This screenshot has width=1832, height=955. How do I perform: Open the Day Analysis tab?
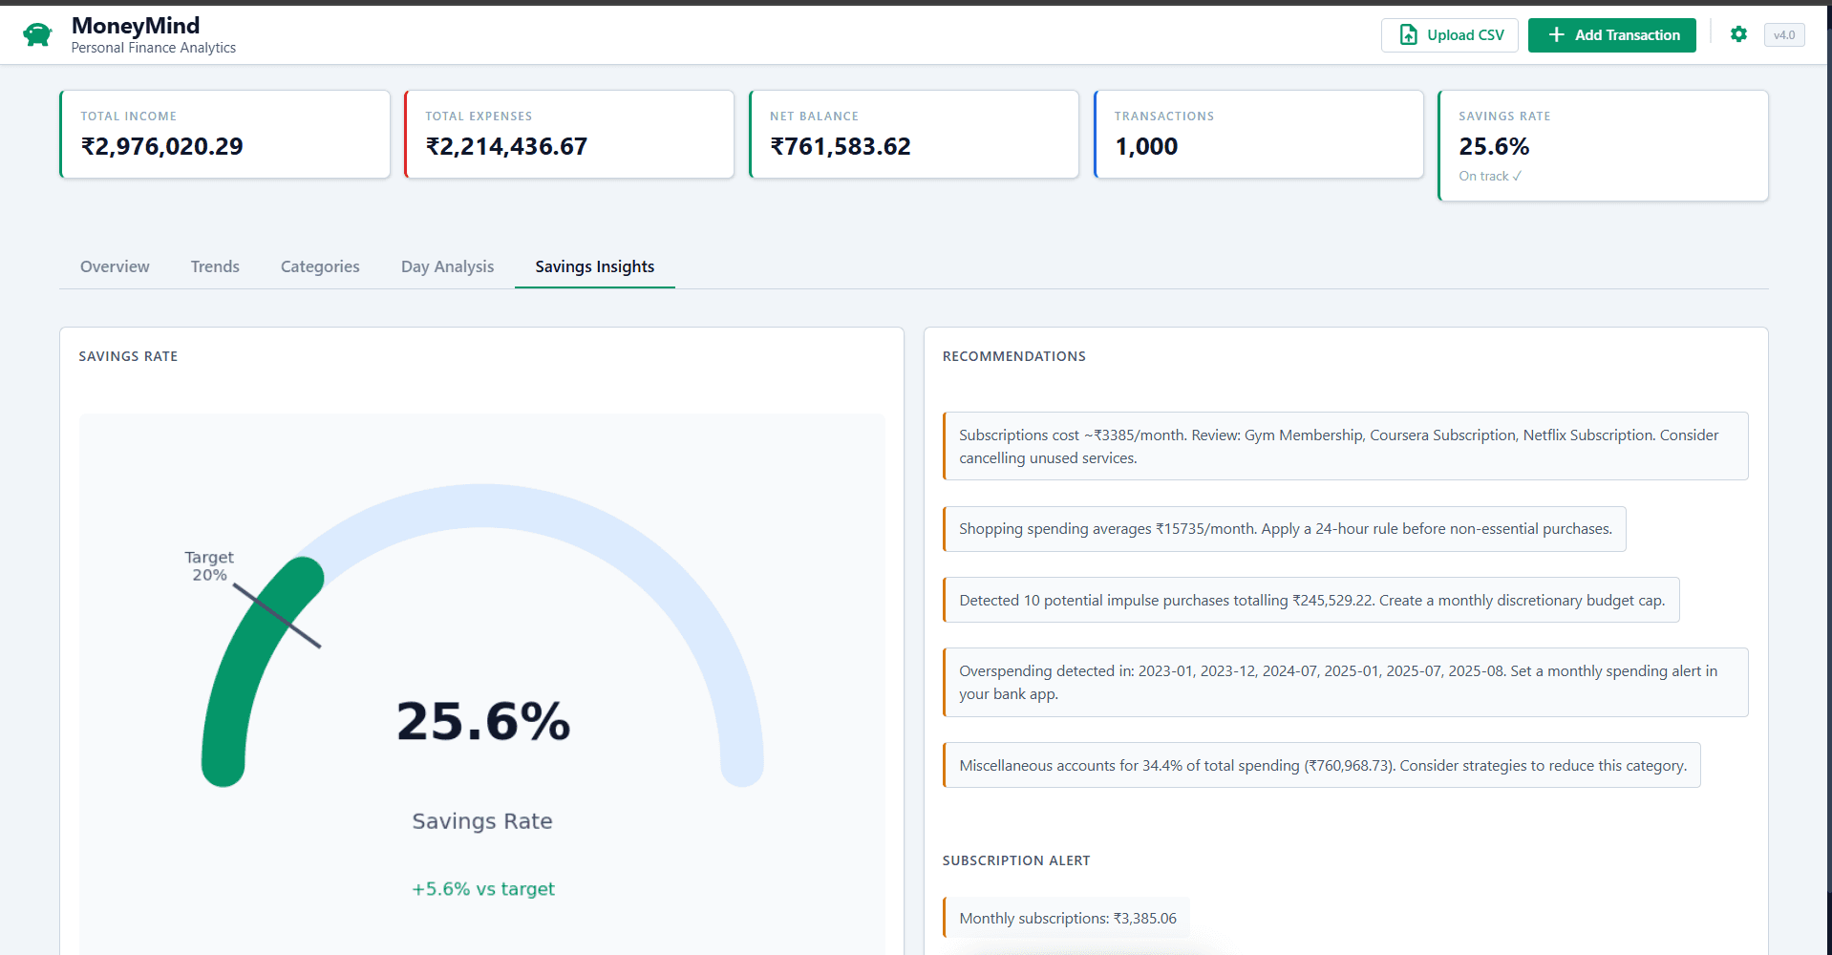click(447, 266)
